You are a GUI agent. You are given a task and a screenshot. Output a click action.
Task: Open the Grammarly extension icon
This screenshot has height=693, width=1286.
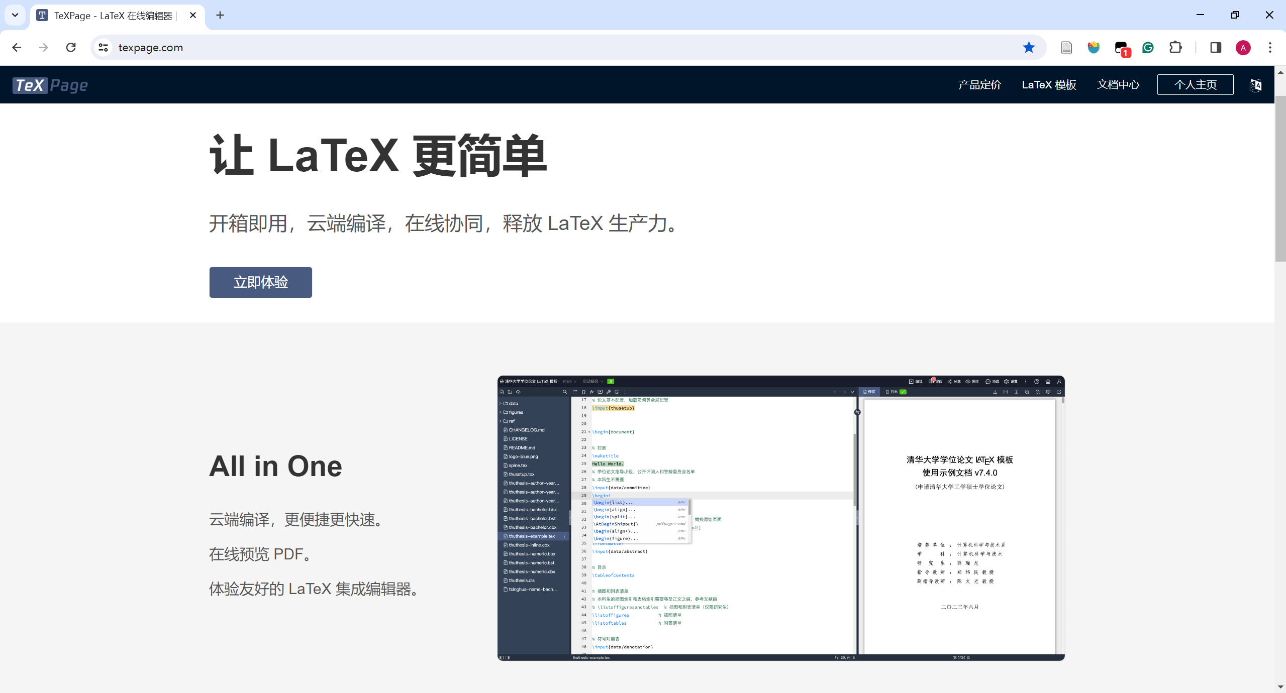[x=1148, y=48]
